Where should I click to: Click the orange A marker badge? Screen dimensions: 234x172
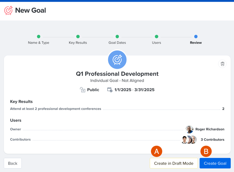point(156,151)
